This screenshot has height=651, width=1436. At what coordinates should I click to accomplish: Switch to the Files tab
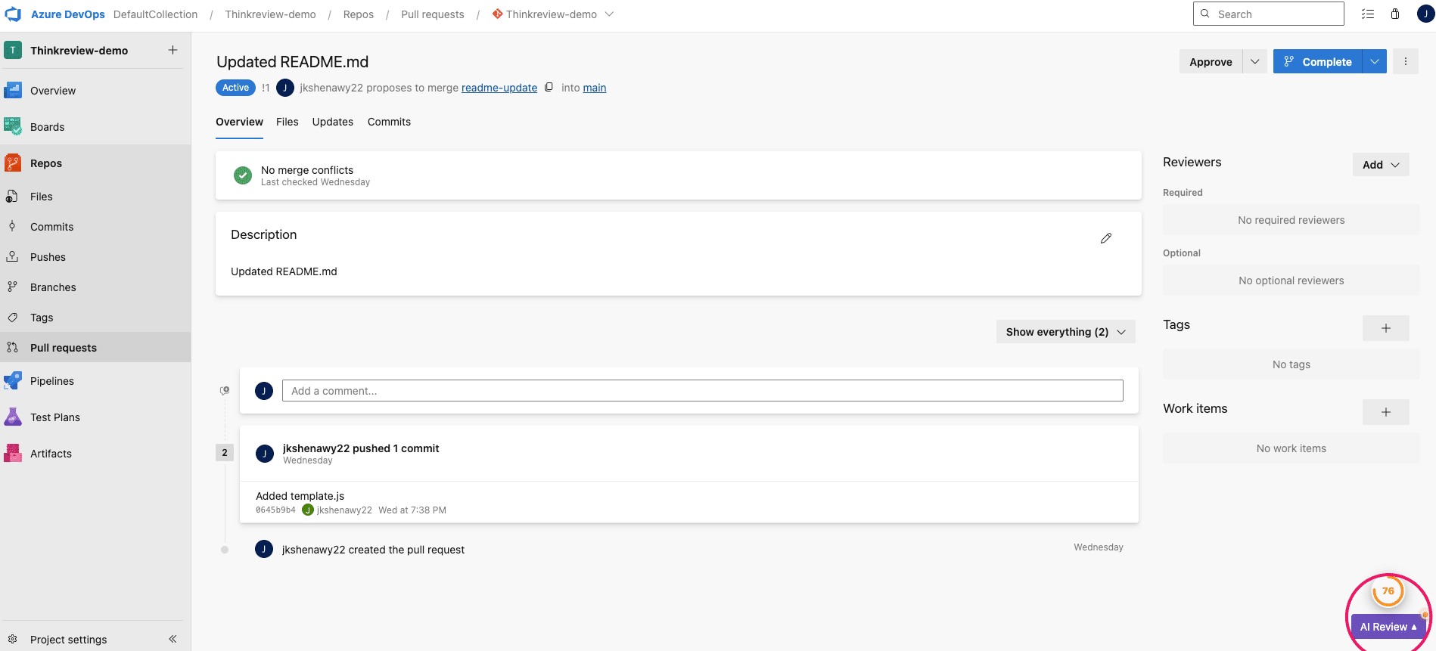click(287, 122)
